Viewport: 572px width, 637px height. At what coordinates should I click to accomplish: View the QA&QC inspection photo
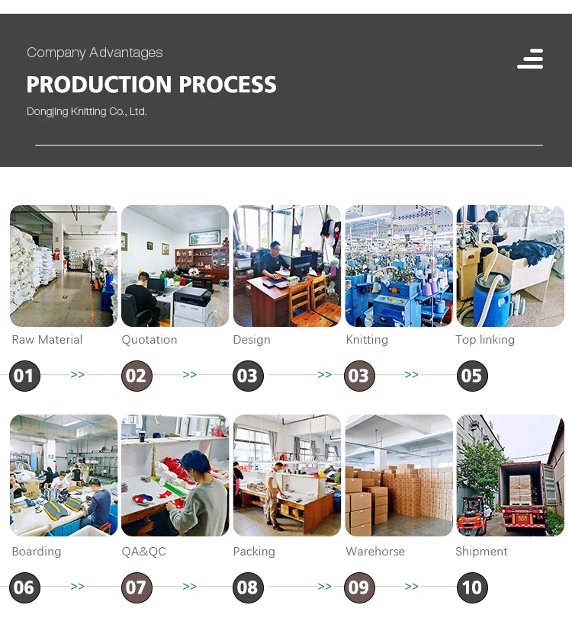click(x=175, y=475)
